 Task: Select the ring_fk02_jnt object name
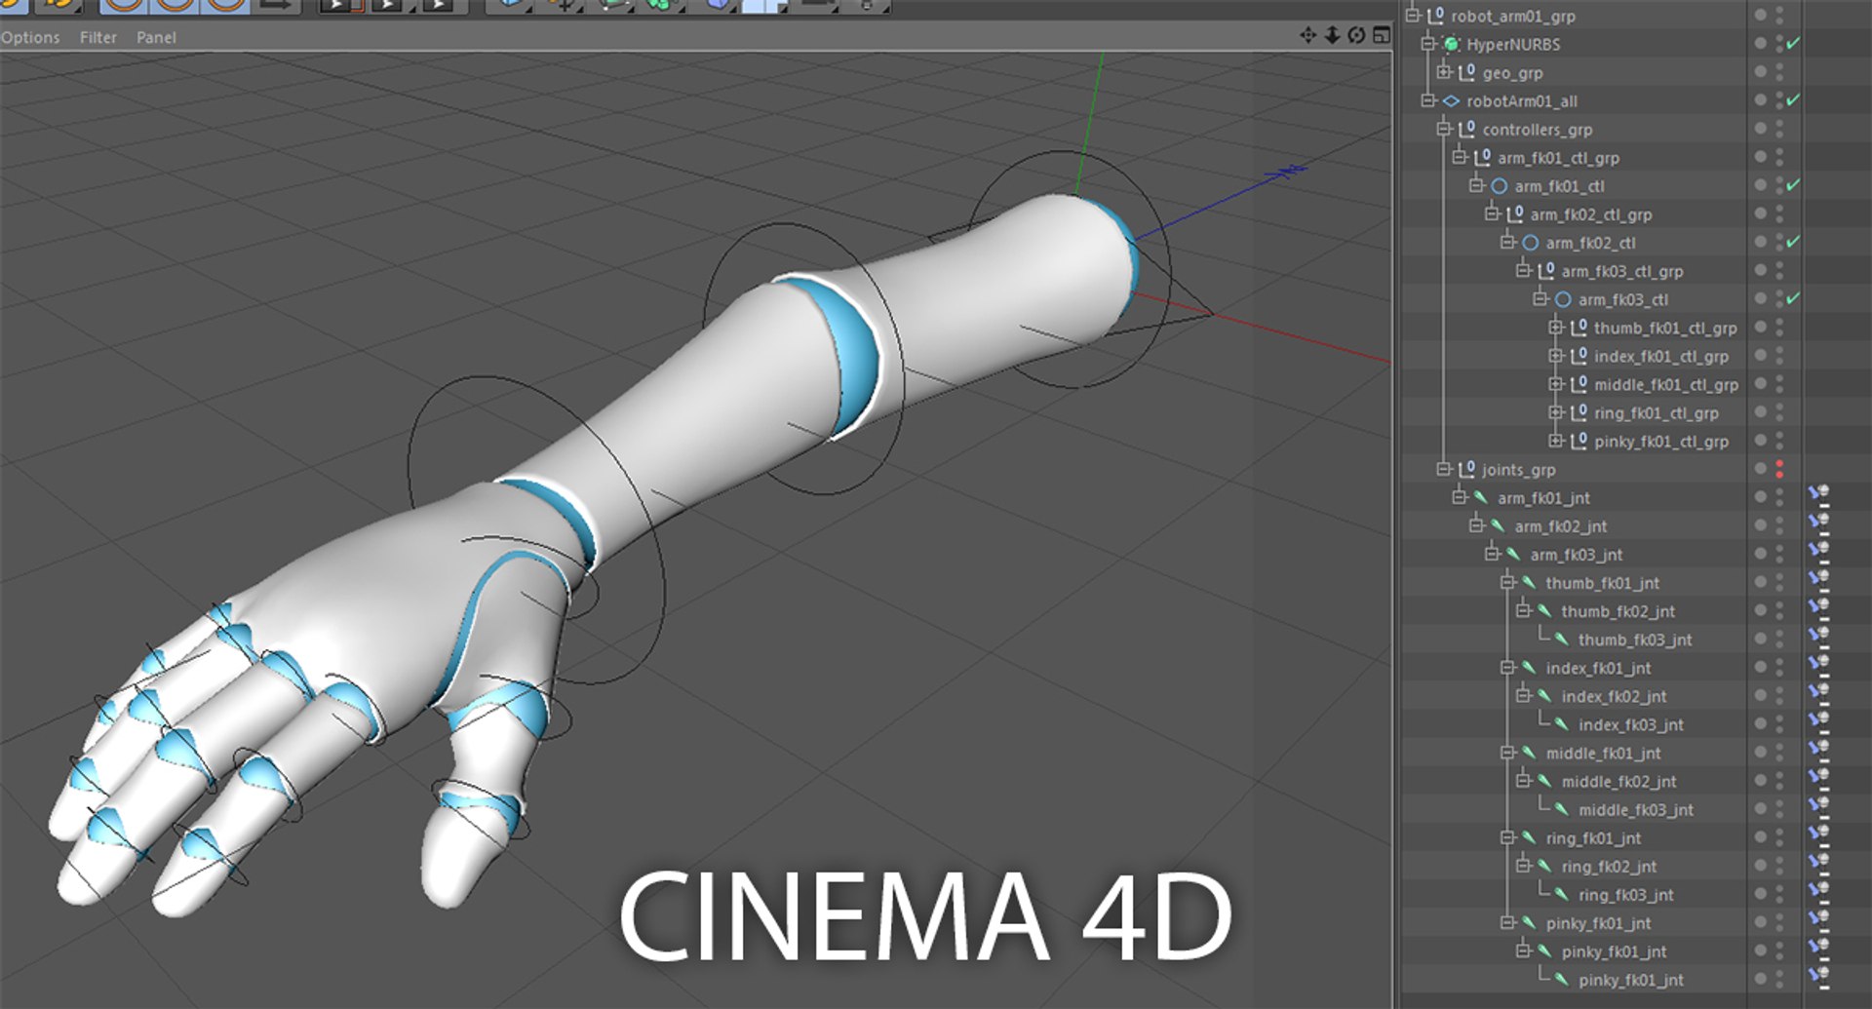click(1609, 867)
